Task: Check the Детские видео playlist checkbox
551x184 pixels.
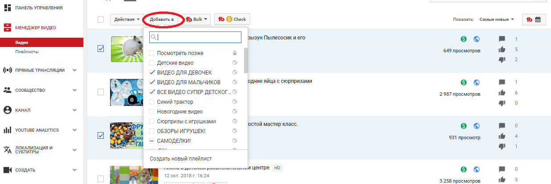Action: coord(152,63)
